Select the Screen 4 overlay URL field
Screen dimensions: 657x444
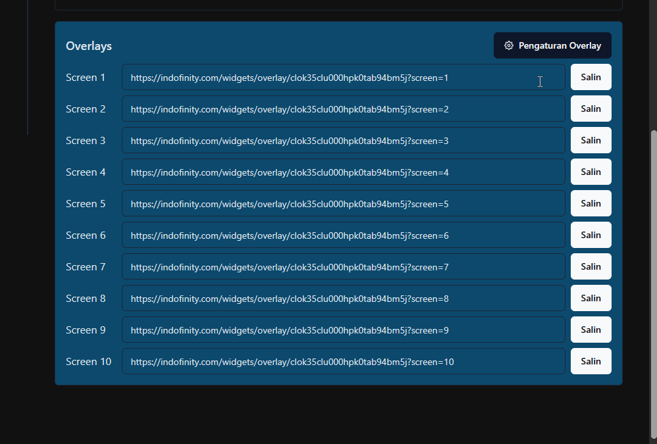(343, 172)
